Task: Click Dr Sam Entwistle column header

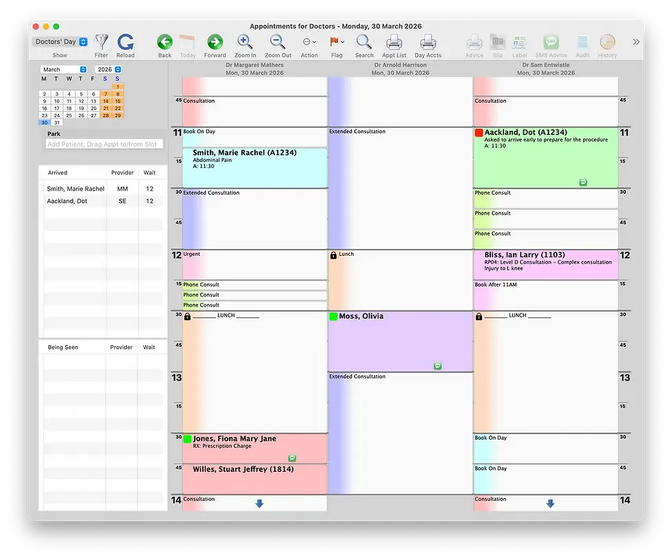Action: [546, 69]
